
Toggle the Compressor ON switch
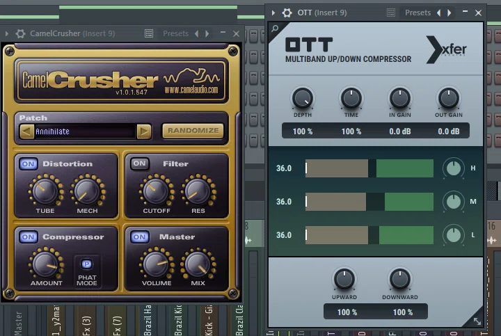click(29, 237)
